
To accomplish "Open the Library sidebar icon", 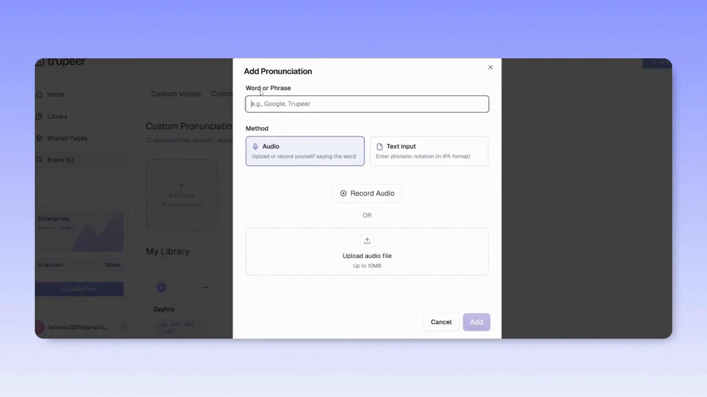I will (x=39, y=116).
